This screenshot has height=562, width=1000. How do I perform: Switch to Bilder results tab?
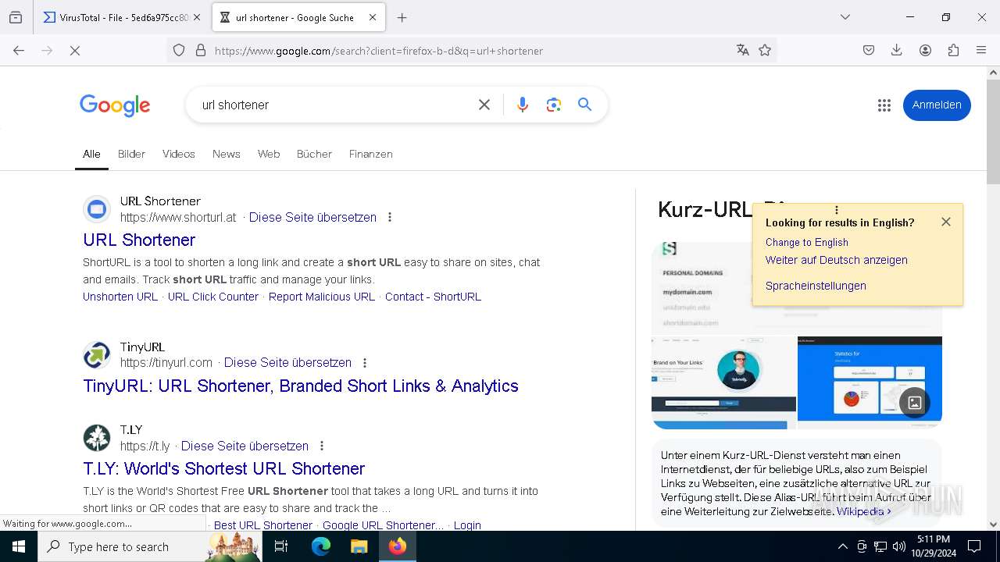(131, 155)
